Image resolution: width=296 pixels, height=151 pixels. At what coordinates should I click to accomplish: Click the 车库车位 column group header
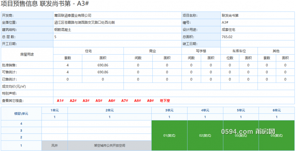point(239,51)
